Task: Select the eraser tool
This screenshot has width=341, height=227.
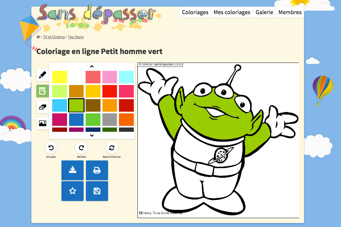Action: pos(42,107)
